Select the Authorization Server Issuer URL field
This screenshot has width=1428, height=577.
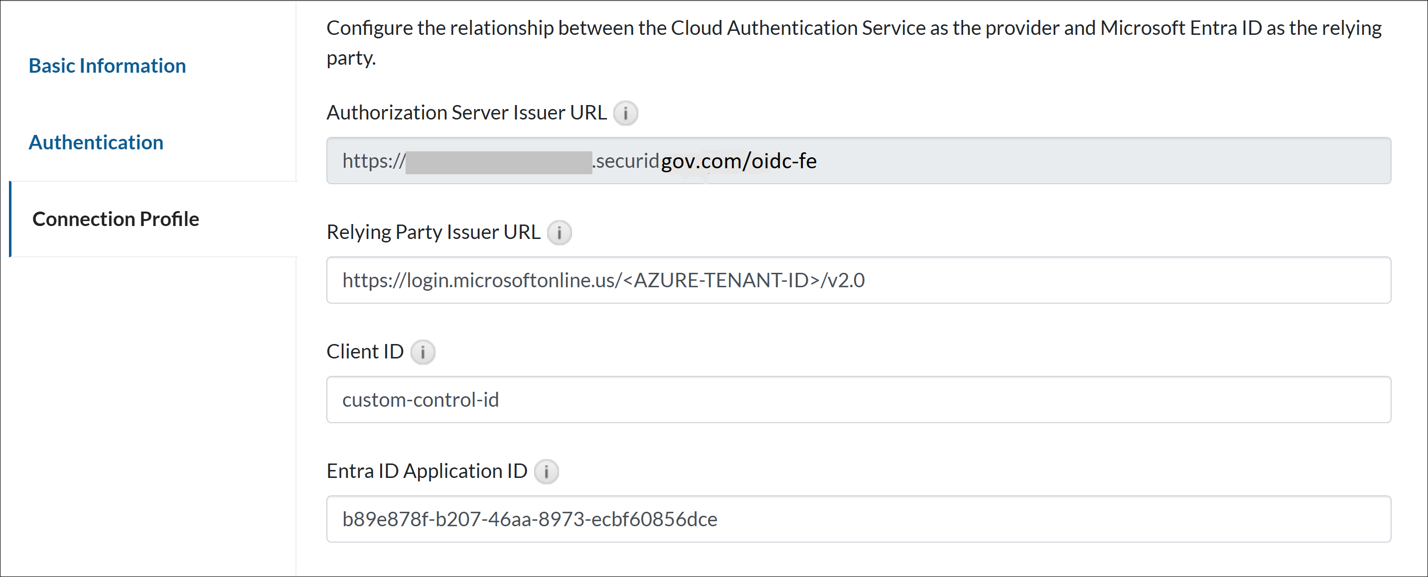coord(859,161)
